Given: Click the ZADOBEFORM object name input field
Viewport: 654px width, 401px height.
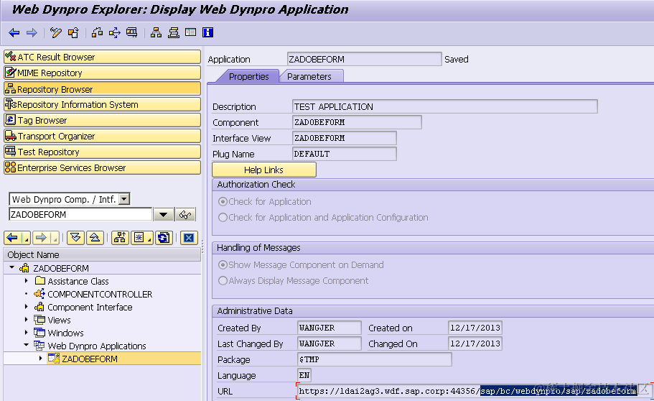Looking at the screenshot, I should (x=80, y=215).
